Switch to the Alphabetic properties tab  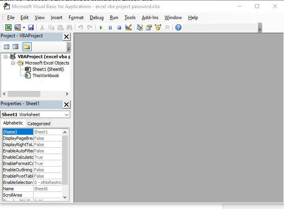[13, 123]
